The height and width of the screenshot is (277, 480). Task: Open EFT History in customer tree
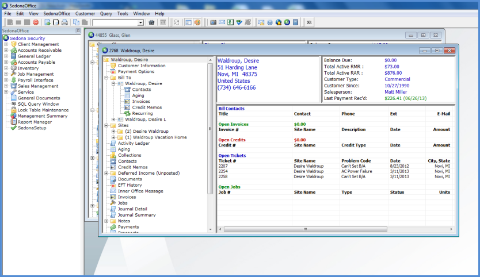[130, 185]
